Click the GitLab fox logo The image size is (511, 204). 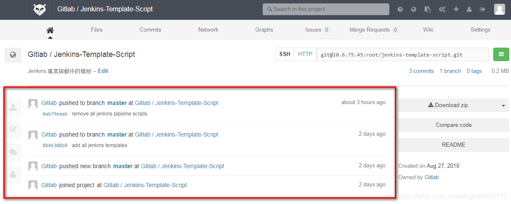coord(40,10)
